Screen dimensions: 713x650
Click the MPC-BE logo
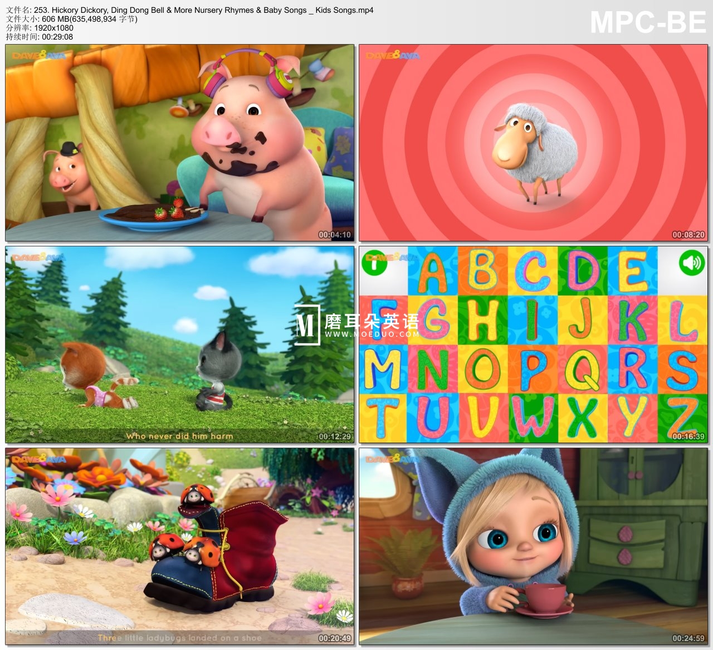(x=647, y=23)
